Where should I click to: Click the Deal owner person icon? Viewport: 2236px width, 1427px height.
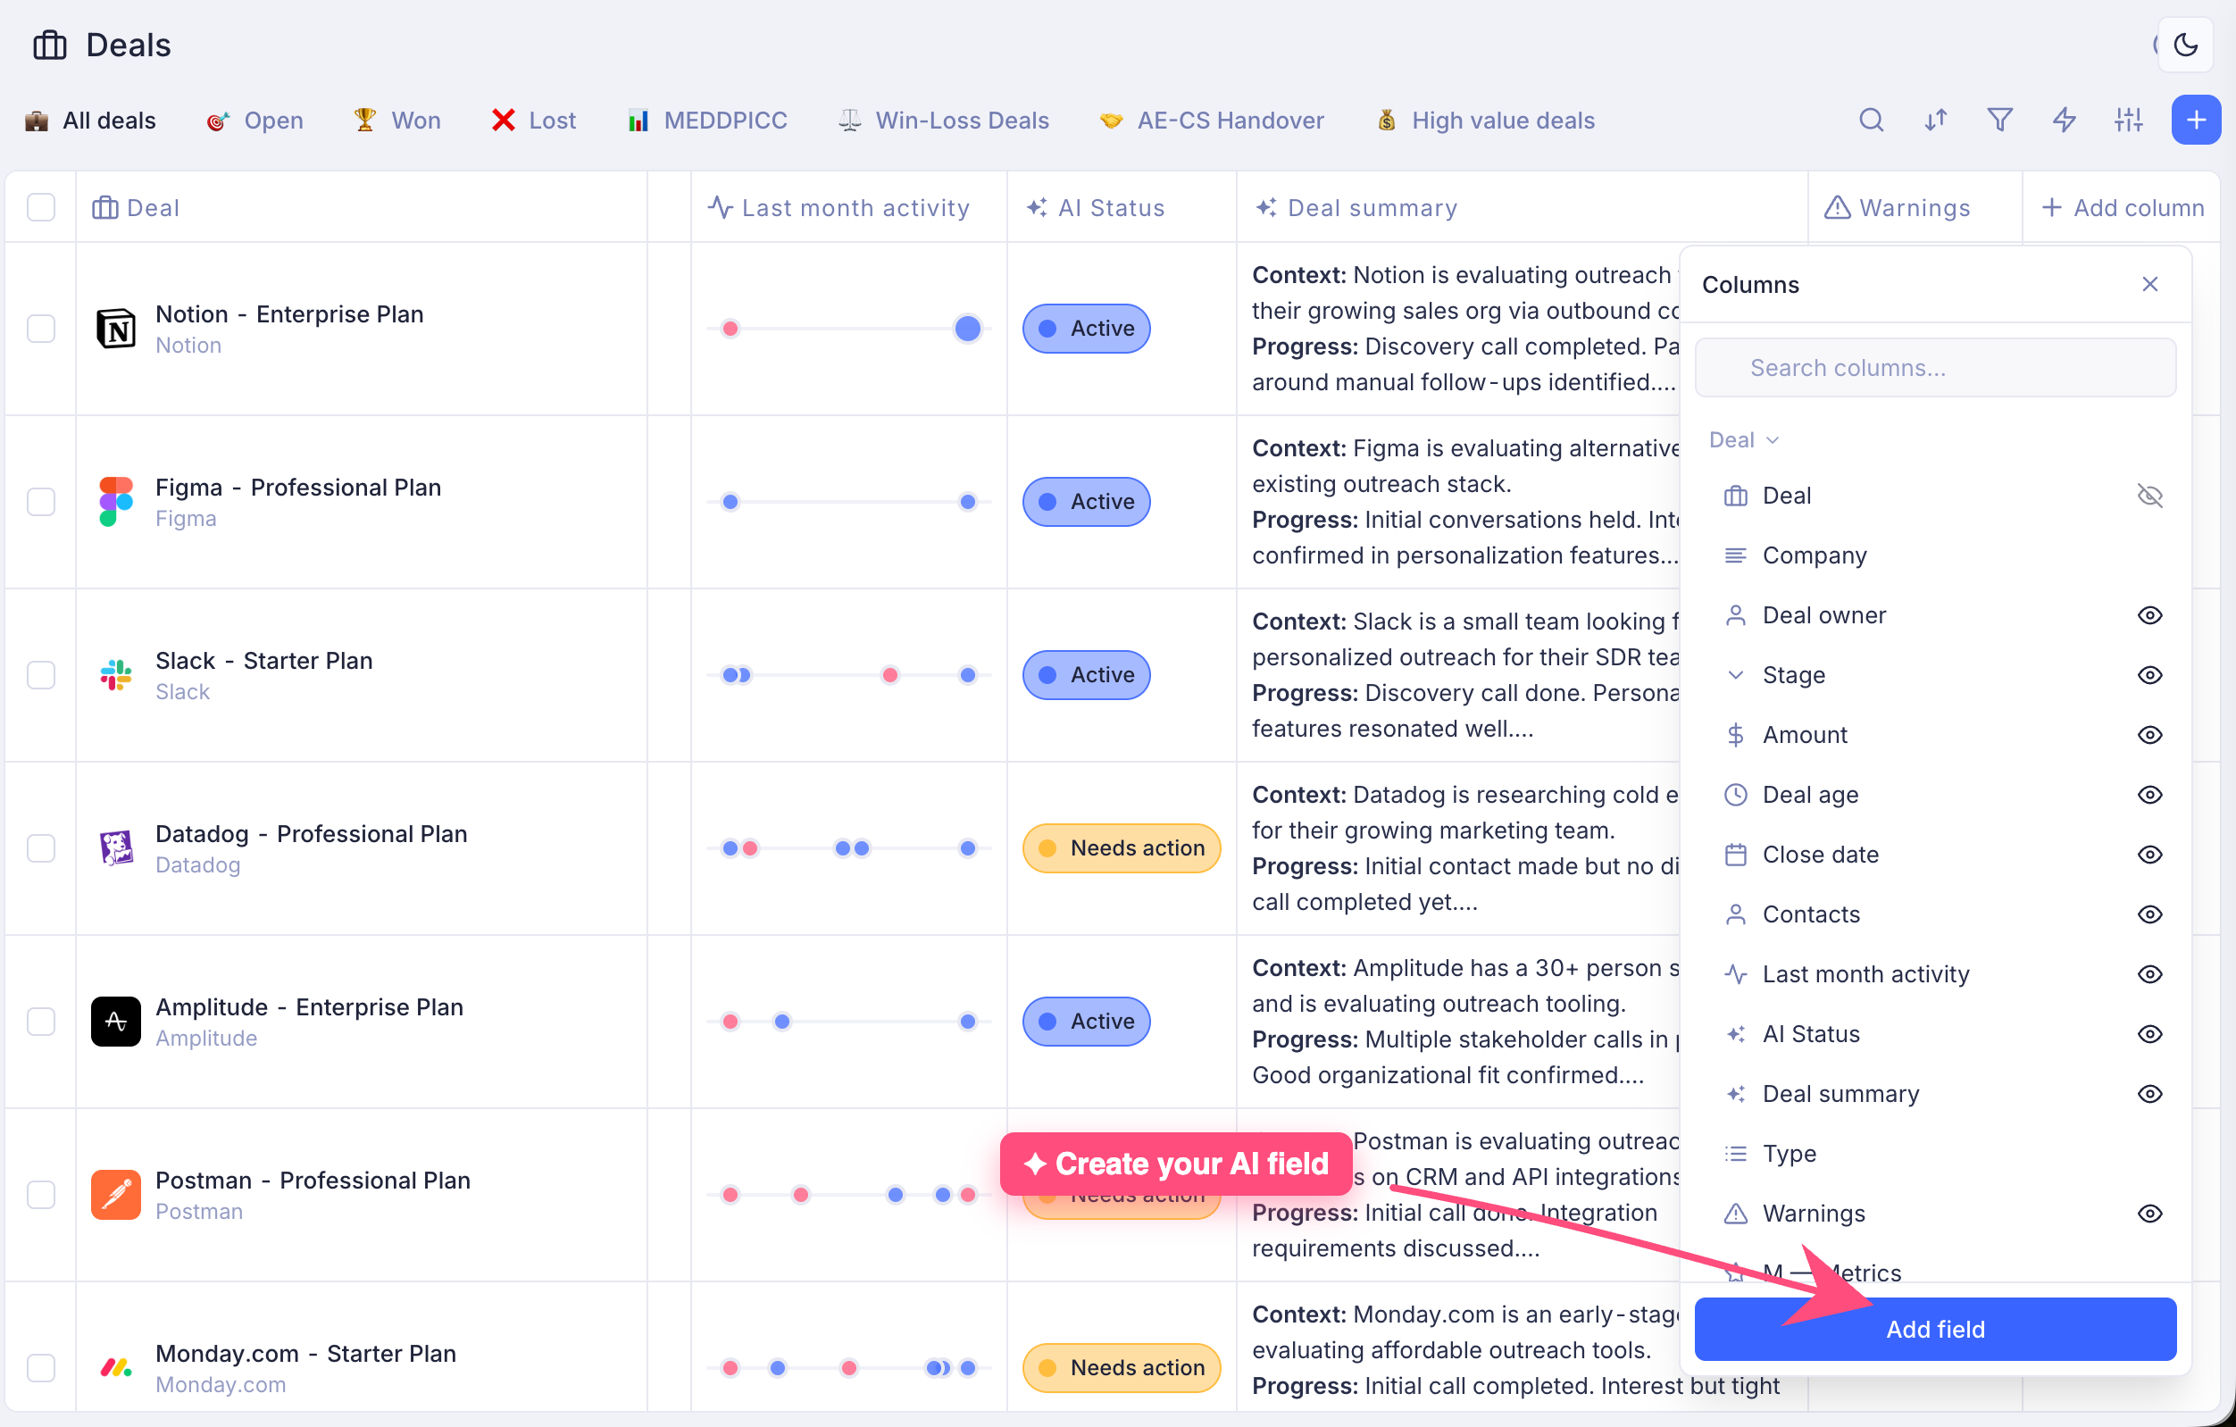coord(1734,615)
